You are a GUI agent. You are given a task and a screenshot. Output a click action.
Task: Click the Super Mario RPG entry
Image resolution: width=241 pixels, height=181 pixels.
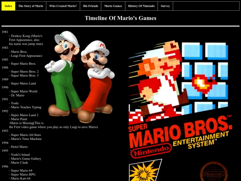coord(22,175)
